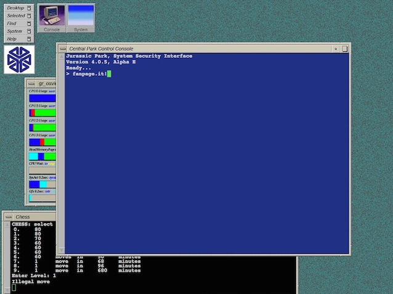Click the 'Enter Level: 1' line
This screenshot has width=393, height=294.
pos(34,276)
